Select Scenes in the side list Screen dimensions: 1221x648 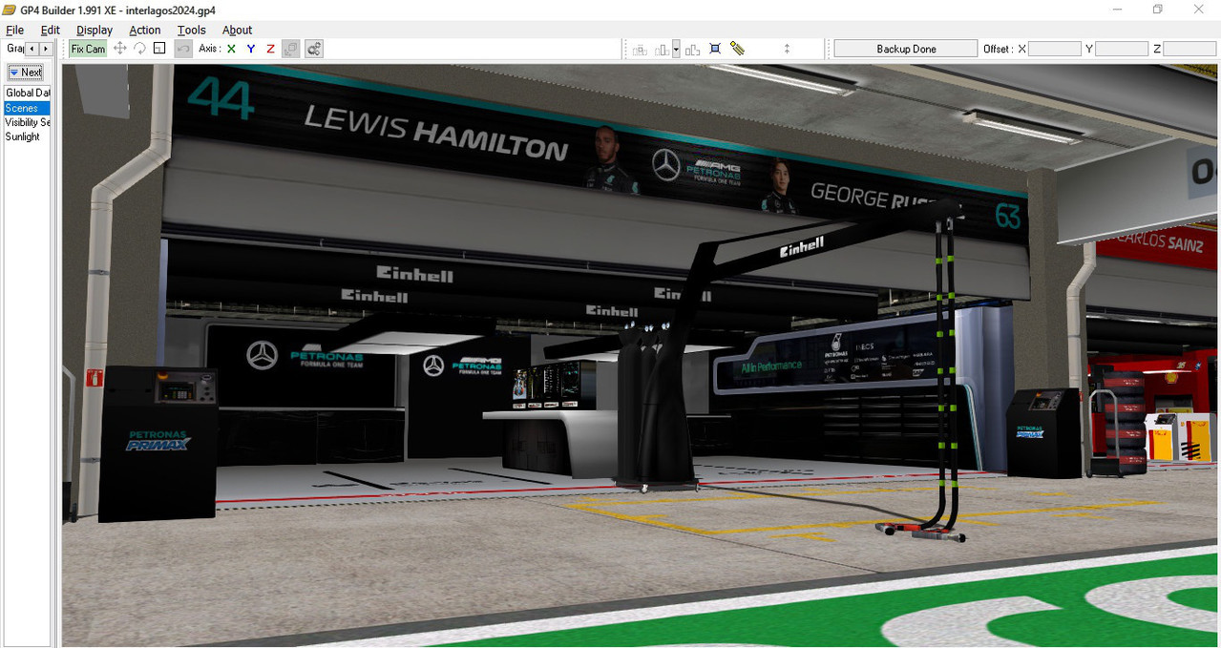point(28,108)
